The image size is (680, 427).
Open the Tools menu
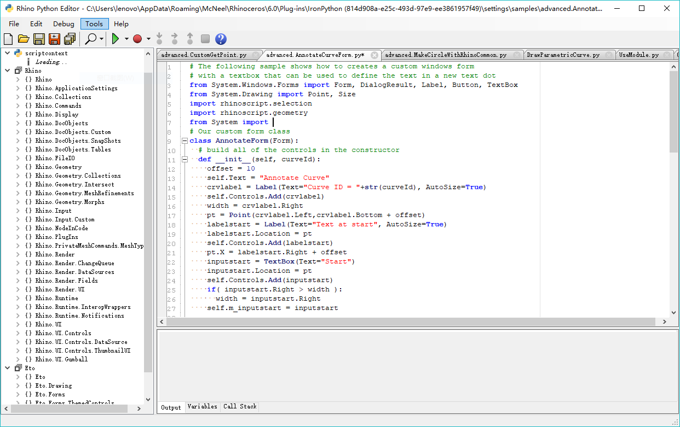(94, 24)
